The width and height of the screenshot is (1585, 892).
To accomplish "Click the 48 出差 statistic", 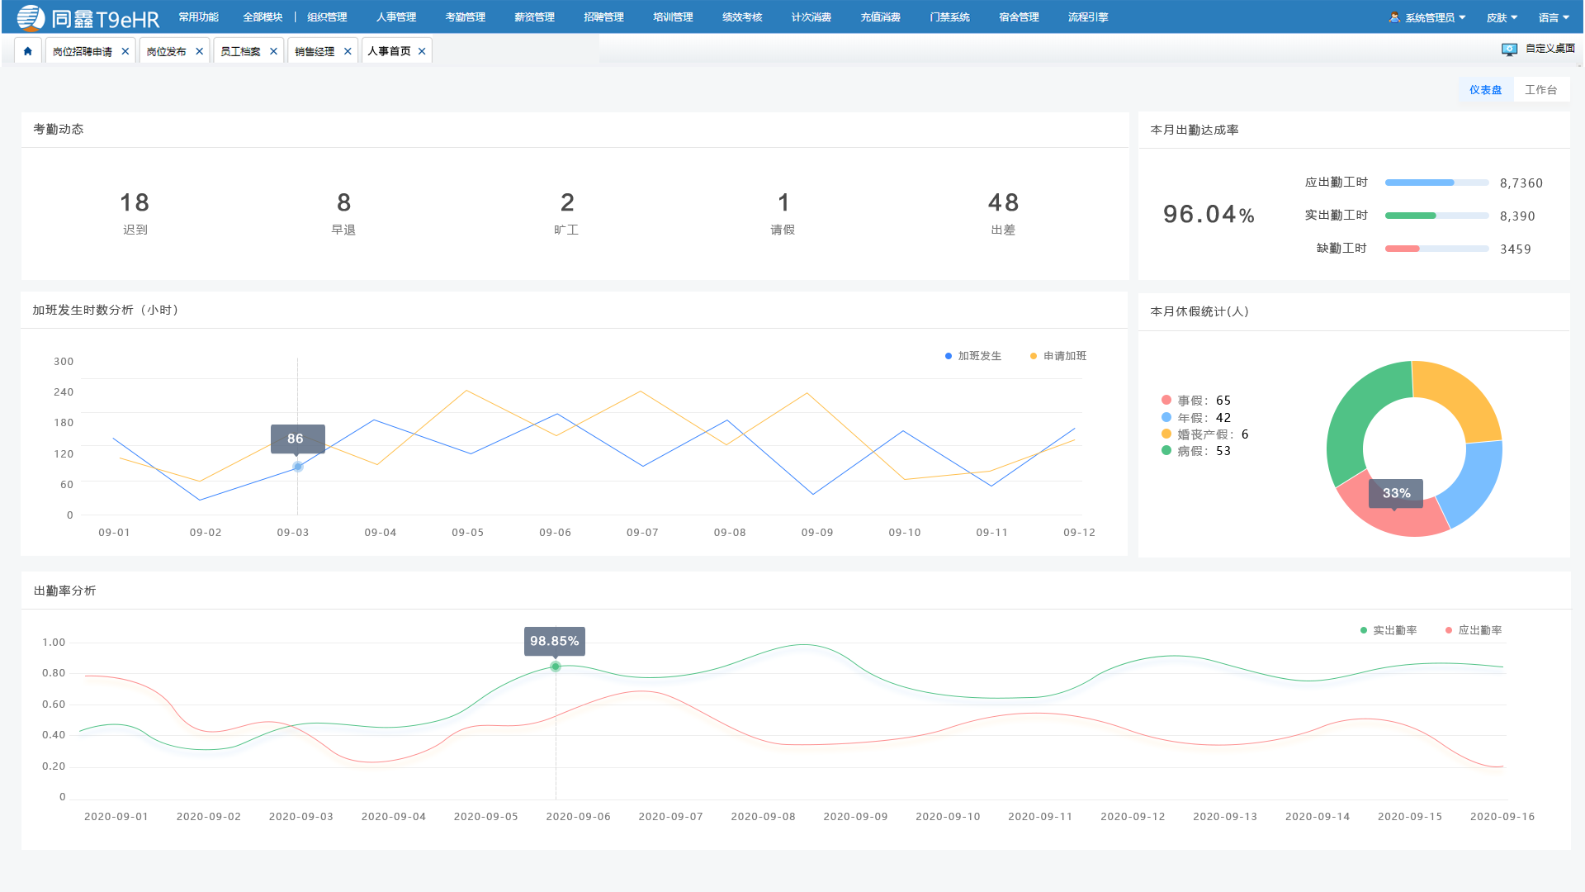I will tap(1003, 214).
